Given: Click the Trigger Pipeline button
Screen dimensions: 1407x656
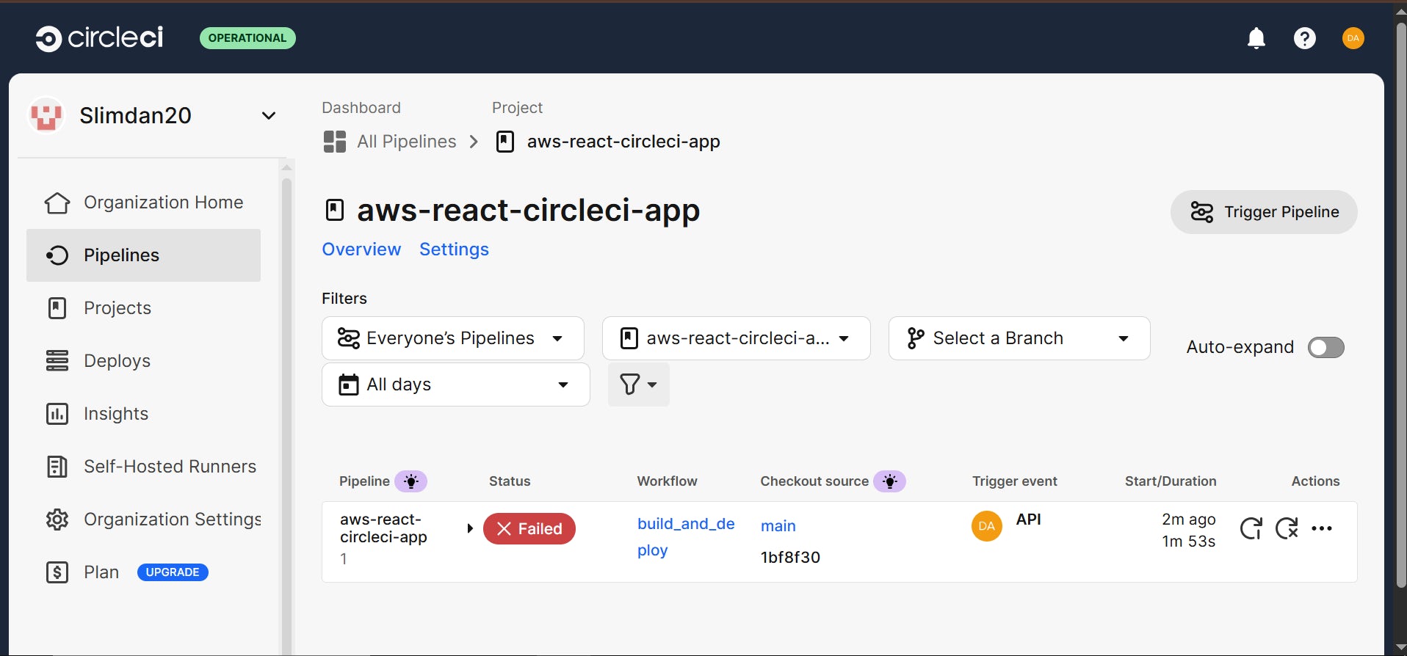Looking at the screenshot, I should (x=1264, y=212).
